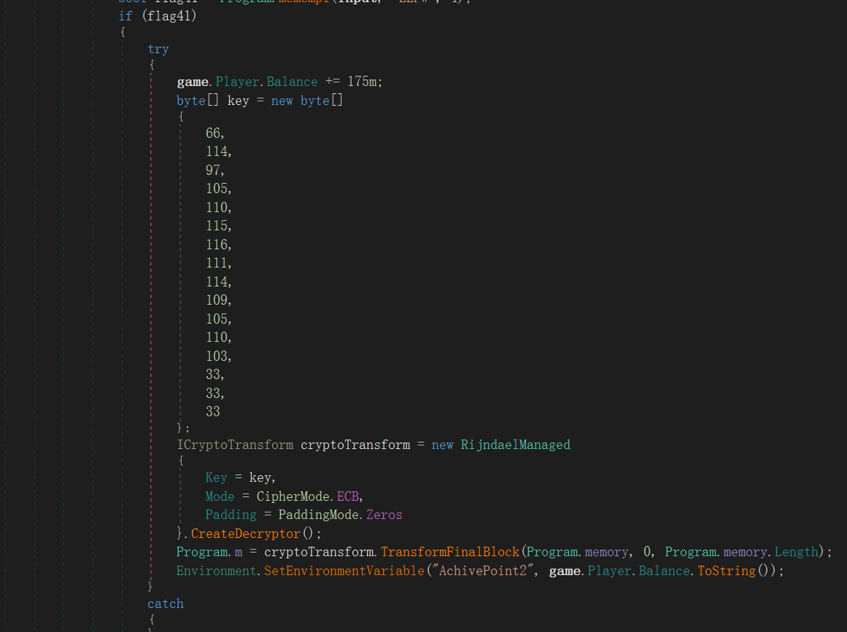Click the 'try' keyword

158,49
